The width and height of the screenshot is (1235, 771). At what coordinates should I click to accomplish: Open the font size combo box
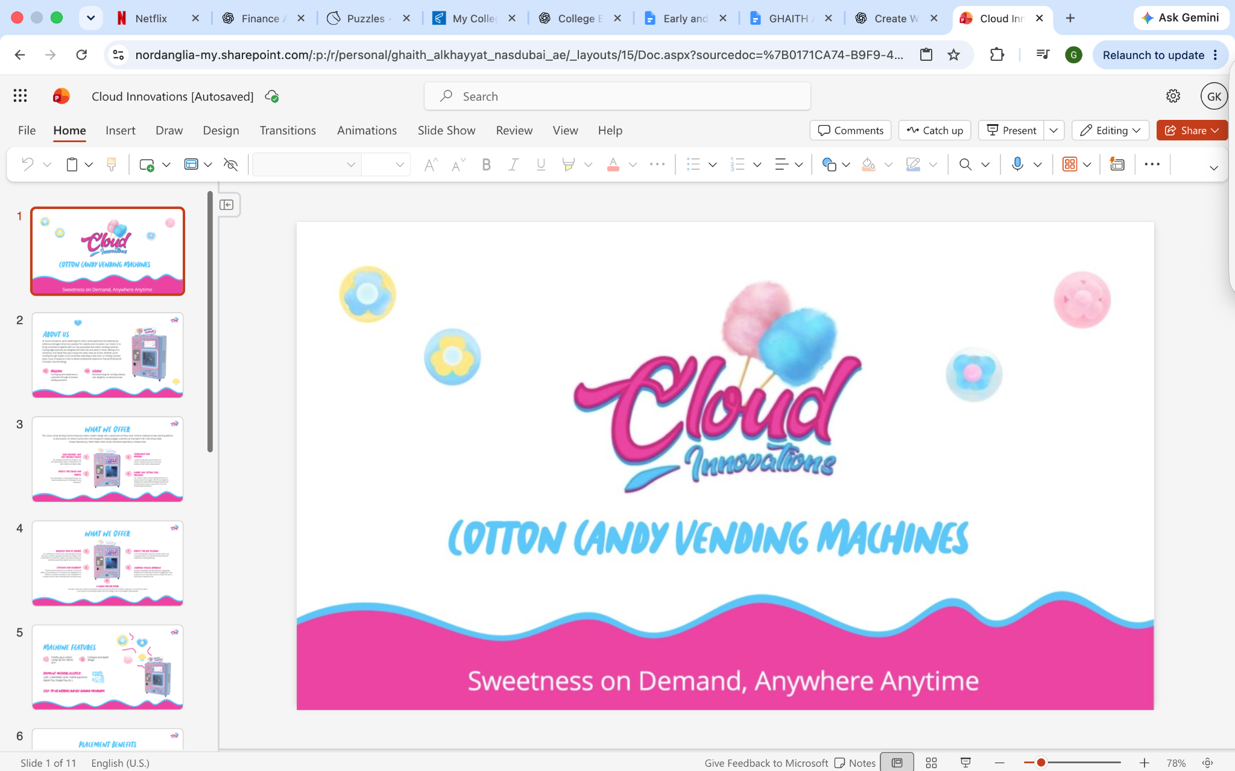coord(386,164)
